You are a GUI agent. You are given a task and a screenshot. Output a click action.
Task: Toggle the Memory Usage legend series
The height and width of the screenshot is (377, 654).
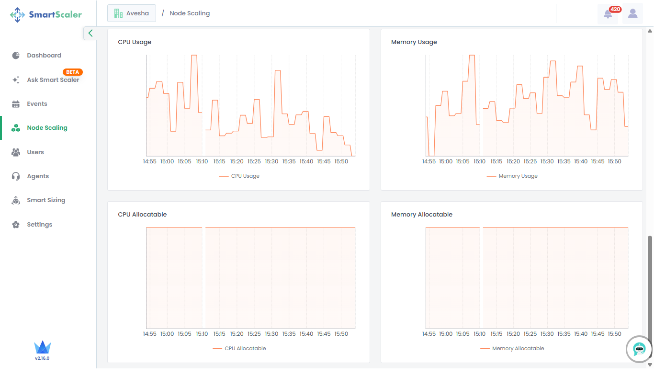[x=512, y=176]
